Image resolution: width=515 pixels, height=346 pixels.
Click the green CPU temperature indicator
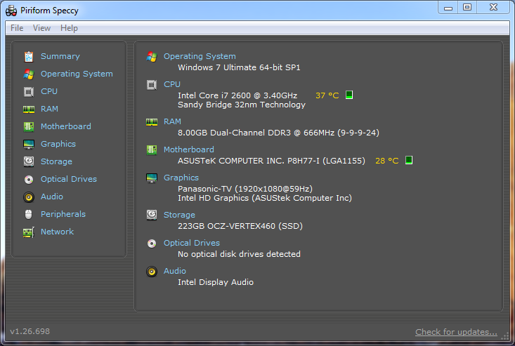349,95
